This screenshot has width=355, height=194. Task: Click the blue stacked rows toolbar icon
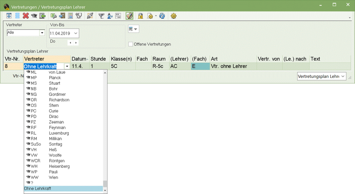[x=17, y=16]
